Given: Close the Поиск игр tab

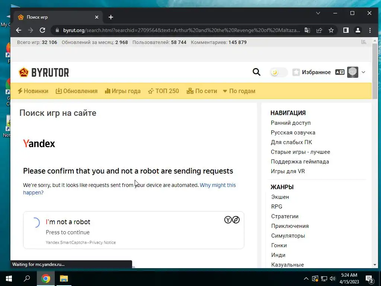Looking at the screenshot, I should pyautogui.click(x=97, y=17).
